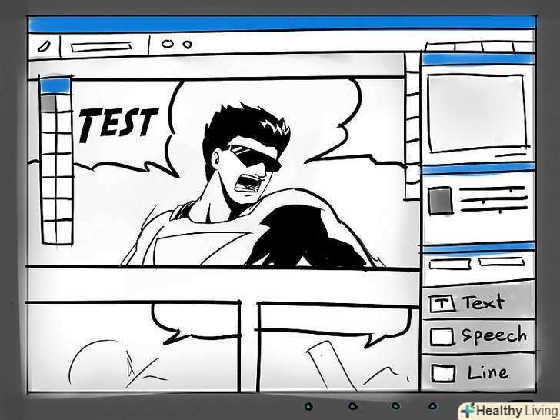
Task: Choose the Speech bubble tool
Action: pyautogui.click(x=478, y=336)
